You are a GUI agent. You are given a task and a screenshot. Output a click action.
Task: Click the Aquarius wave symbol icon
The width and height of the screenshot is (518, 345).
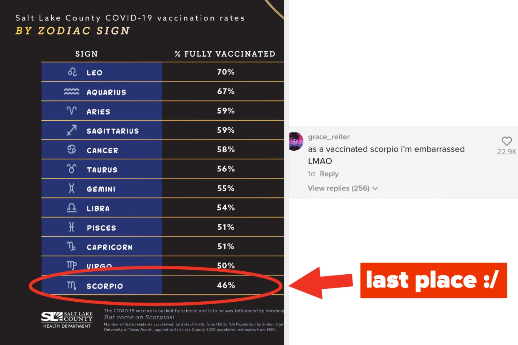click(x=71, y=92)
